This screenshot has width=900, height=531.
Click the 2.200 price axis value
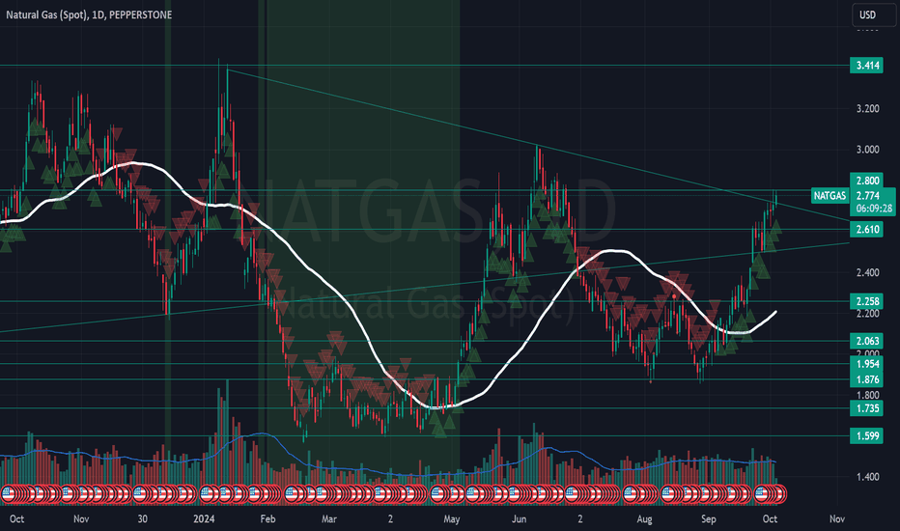[867, 314]
